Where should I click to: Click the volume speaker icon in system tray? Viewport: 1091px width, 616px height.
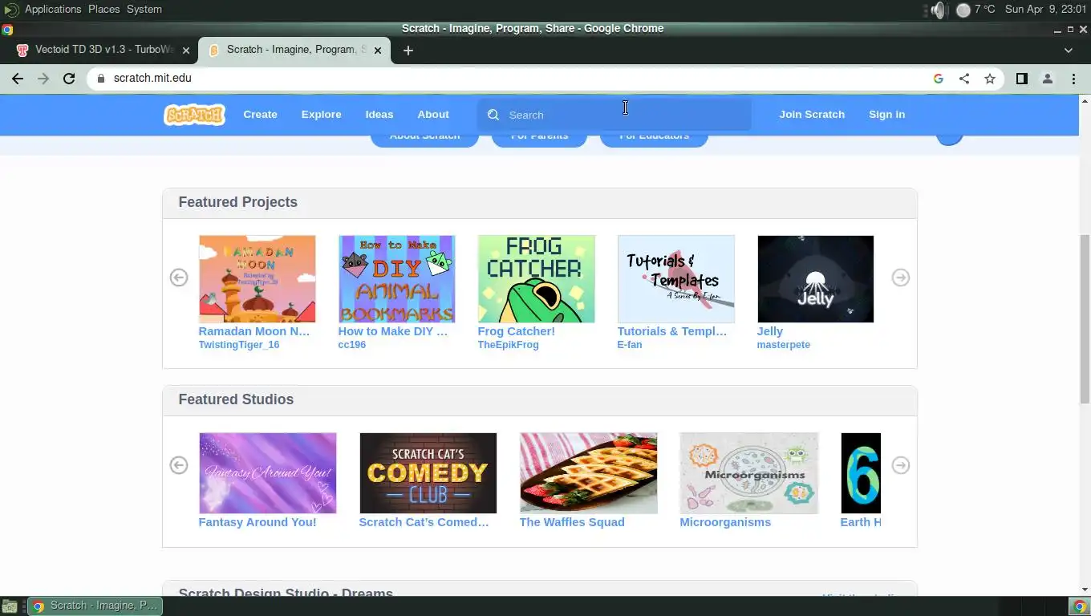(x=939, y=10)
